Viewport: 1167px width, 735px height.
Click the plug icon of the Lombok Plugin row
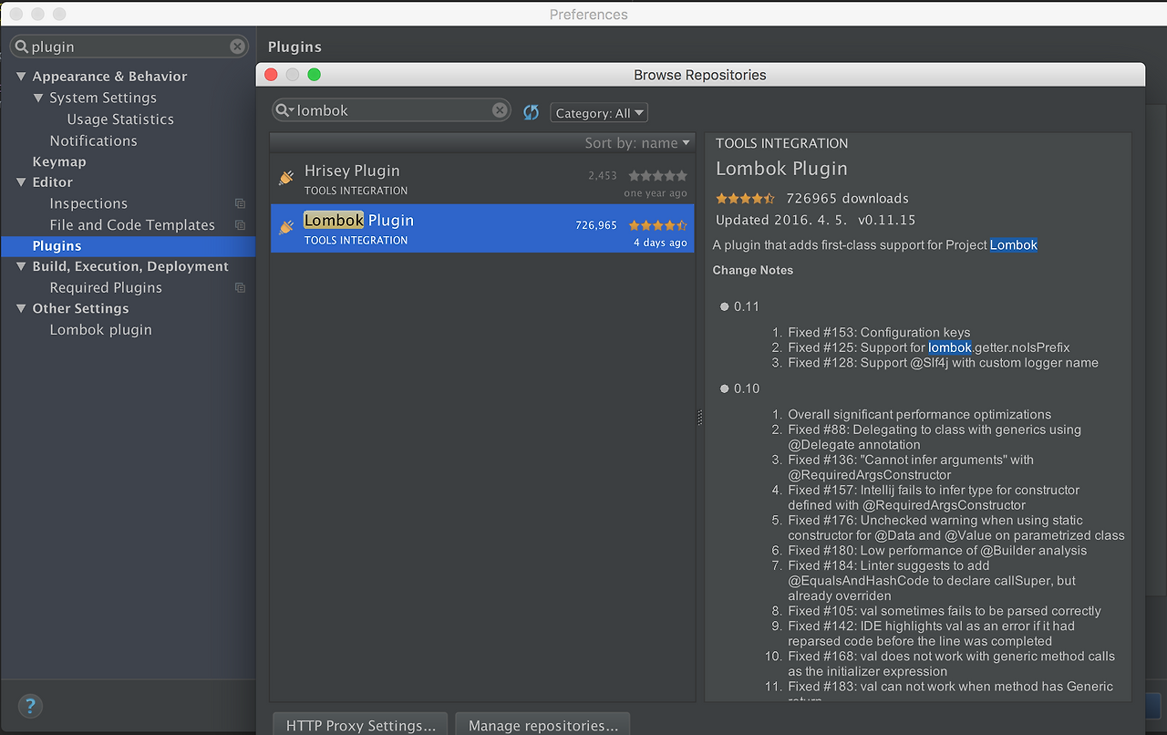(x=286, y=227)
